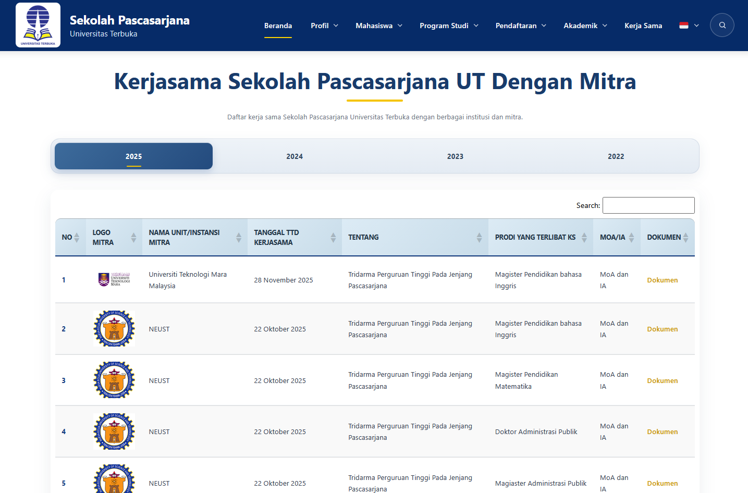Select the 2025 year tab
The image size is (748, 493).
tap(133, 156)
